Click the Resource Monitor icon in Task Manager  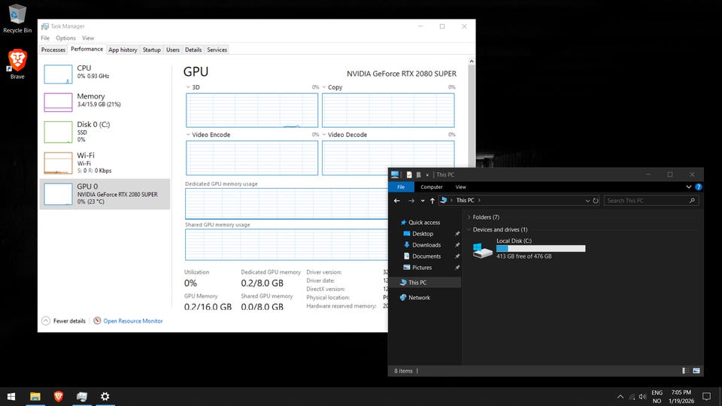(x=97, y=321)
